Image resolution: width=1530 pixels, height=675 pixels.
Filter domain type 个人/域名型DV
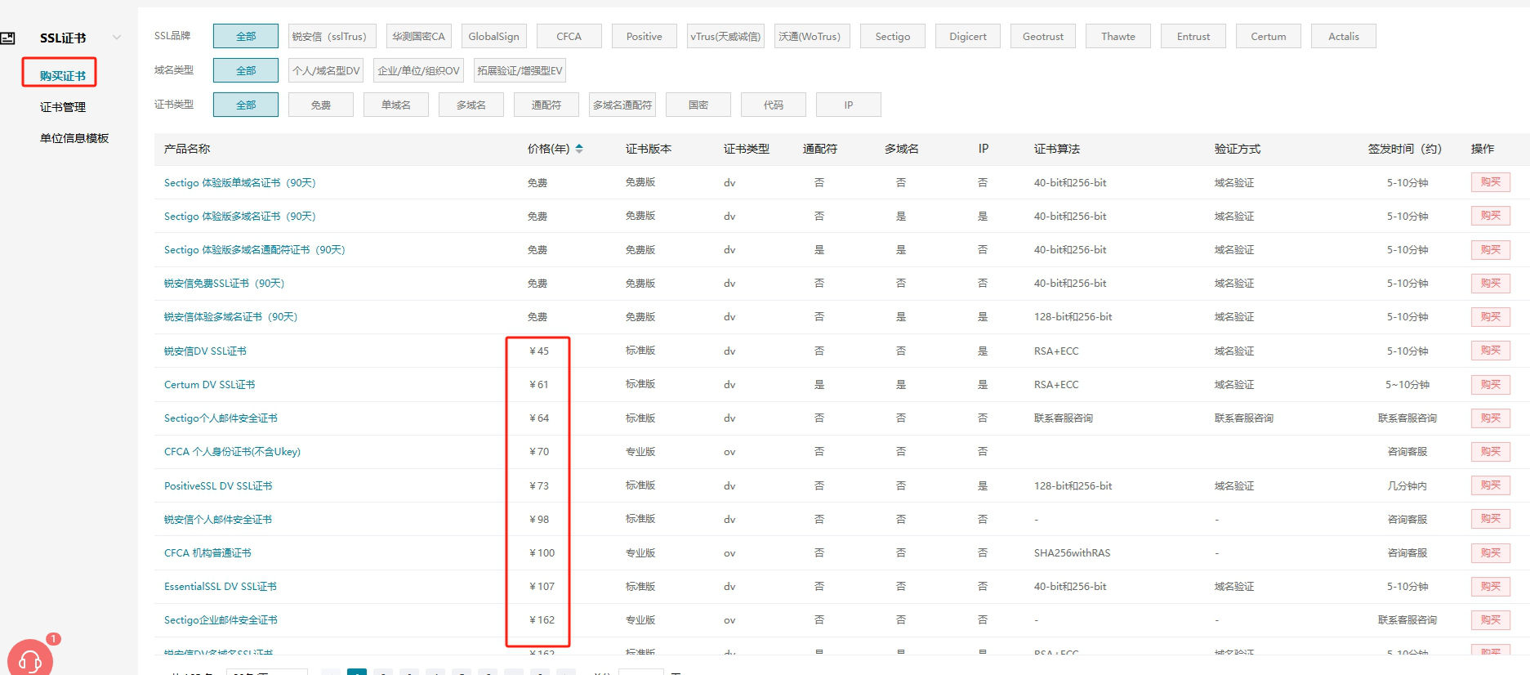pyautogui.click(x=326, y=71)
